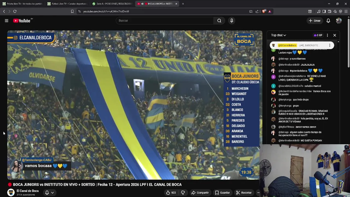Share this page from address bar
The image size is (350, 197).
click(257, 11)
